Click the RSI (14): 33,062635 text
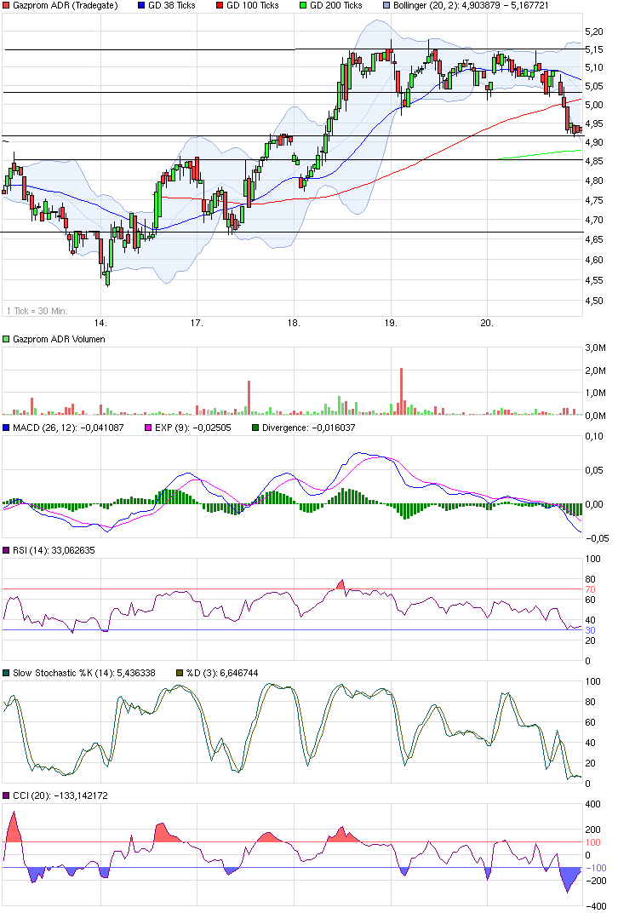 54,550
